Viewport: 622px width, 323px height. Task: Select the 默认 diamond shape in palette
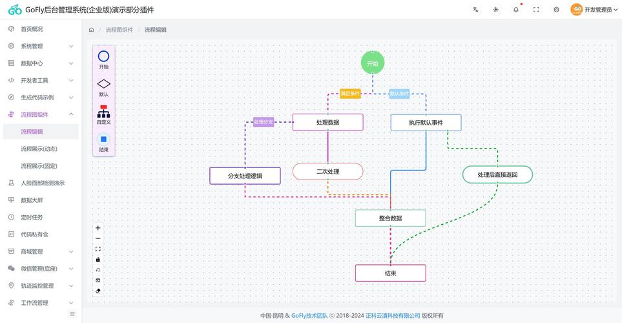pos(103,88)
